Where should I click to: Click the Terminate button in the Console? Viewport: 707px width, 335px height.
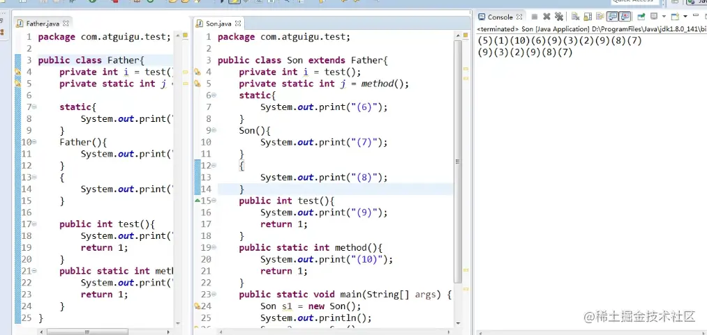(535, 17)
